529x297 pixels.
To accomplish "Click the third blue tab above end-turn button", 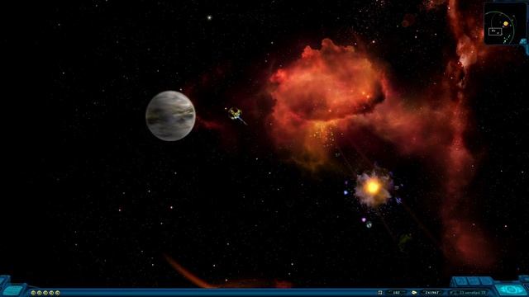I will click(486, 281).
